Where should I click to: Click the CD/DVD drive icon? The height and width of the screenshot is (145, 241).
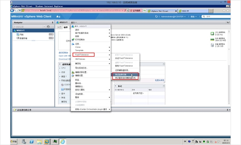pos(62,85)
